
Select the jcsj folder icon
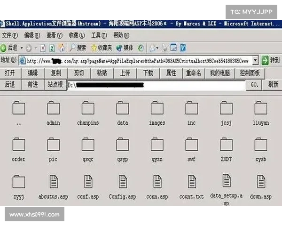tap(226, 108)
